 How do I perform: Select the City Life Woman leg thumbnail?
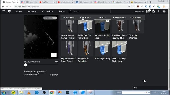coord(136,26)
